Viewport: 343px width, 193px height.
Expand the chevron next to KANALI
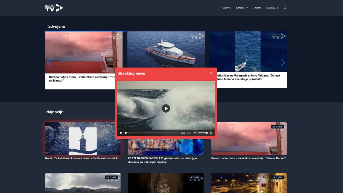246,8
